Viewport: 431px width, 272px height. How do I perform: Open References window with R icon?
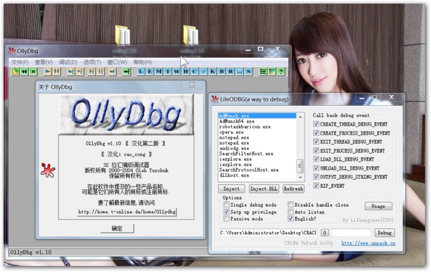point(231,72)
